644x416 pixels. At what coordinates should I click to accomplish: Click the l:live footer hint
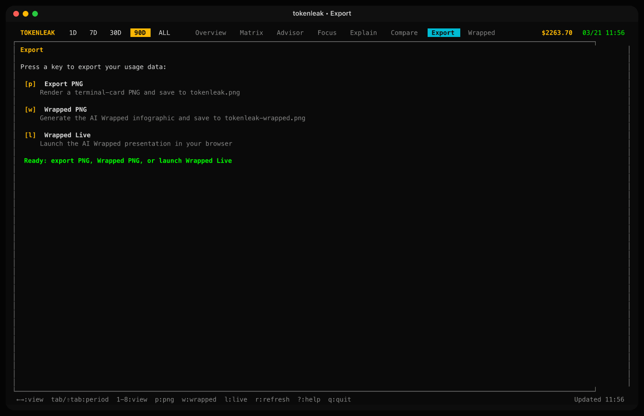coord(236,399)
